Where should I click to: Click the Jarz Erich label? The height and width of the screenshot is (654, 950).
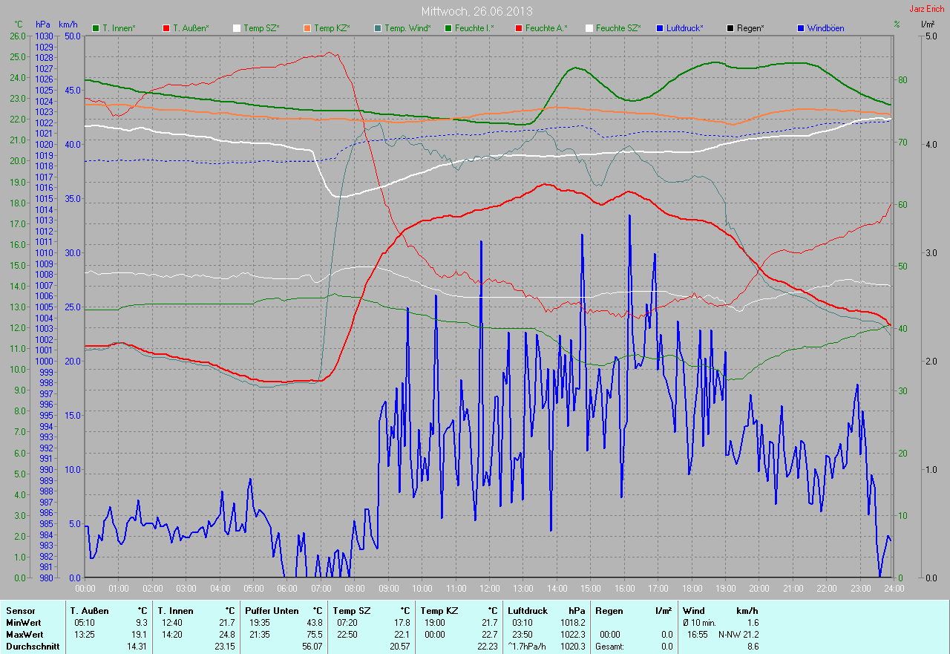[x=927, y=9]
